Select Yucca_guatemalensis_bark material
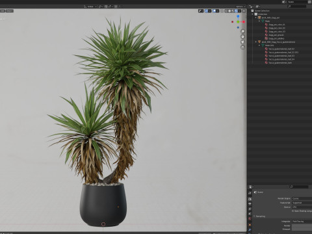312x234 pixels. pos(280,62)
